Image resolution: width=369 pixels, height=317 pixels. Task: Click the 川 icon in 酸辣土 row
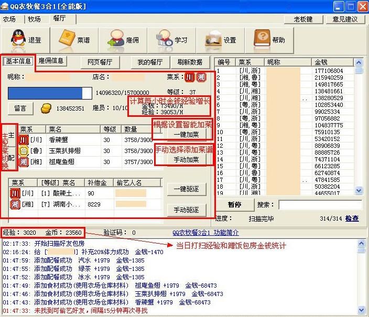pyautogui.click(x=15, y=193)
